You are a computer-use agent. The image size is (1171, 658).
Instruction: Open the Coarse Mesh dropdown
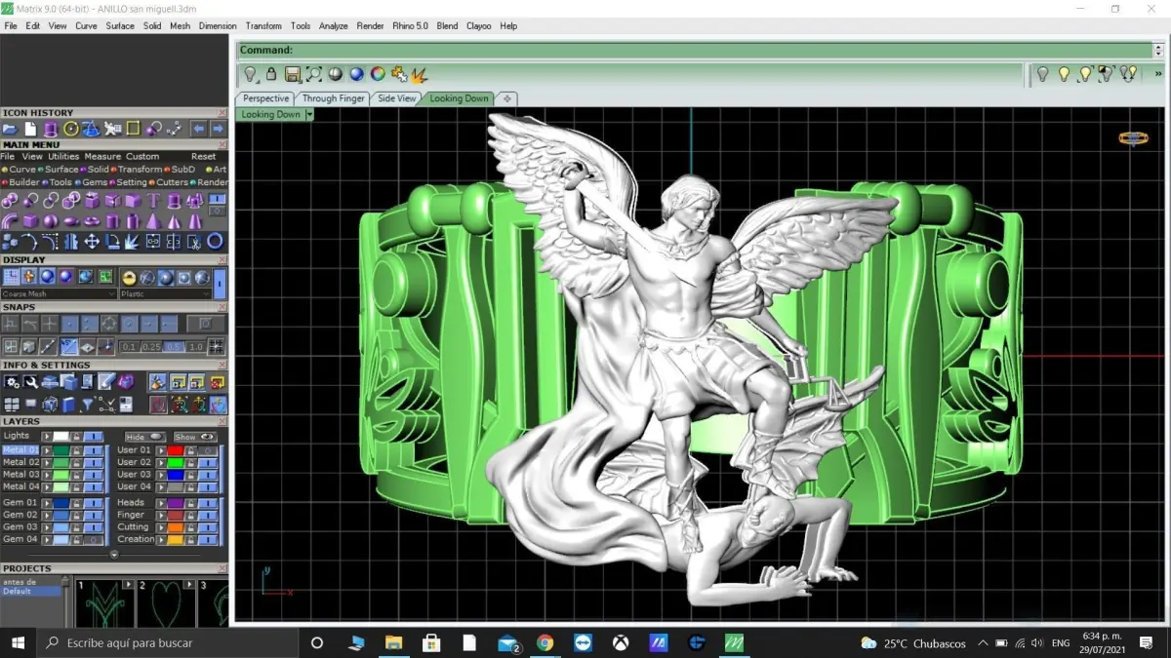59,293
